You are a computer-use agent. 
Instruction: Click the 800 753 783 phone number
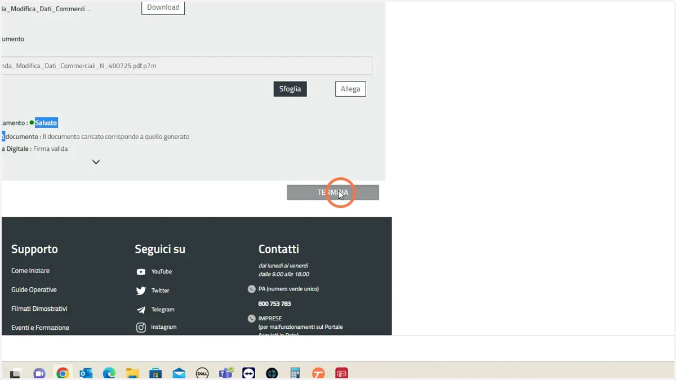tap(274, 304)
